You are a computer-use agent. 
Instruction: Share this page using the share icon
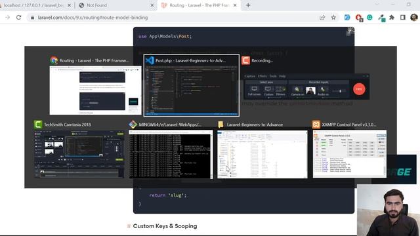click(322, 18)
